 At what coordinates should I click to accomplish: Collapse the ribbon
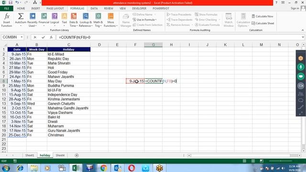303,30
